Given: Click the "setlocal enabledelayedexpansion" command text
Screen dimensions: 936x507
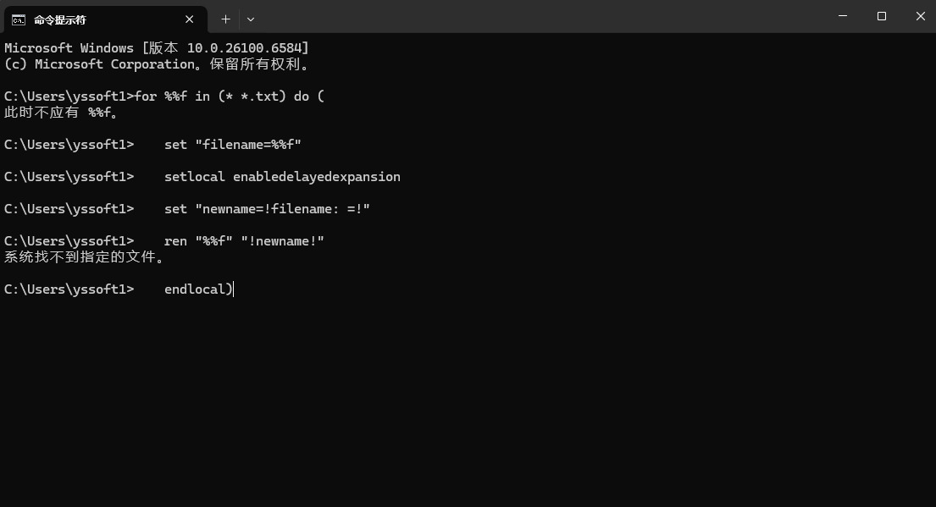Looking at the screenshot, I should click(282, 177).
